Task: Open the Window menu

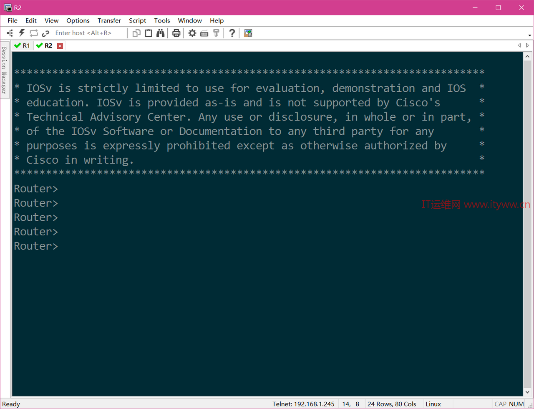Action: (190, 20)
